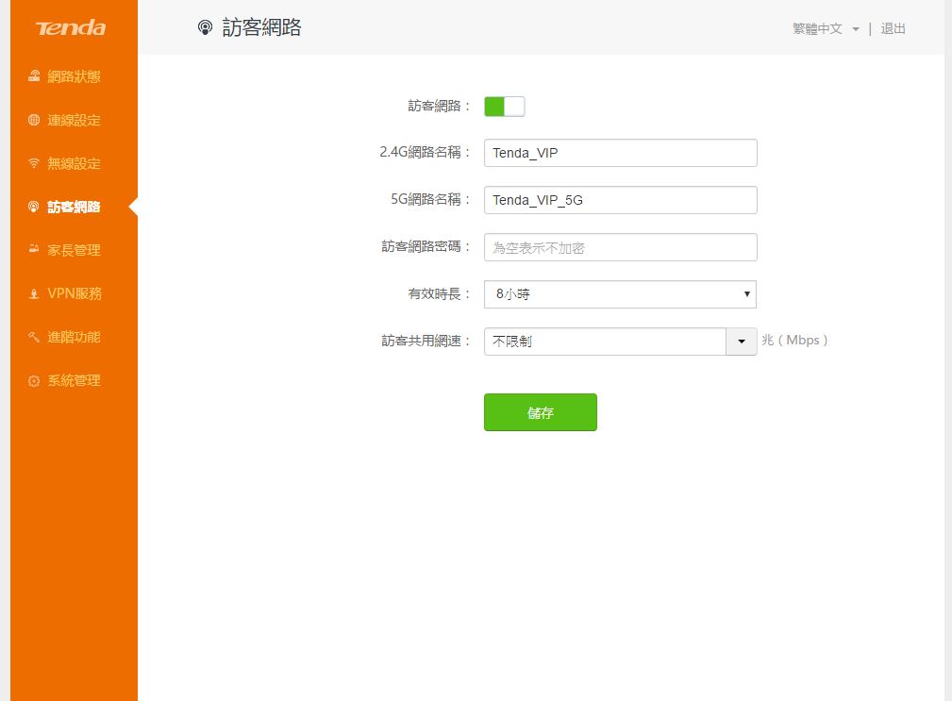Image resolution: width=952 pixels, height=701 pixels.
Task: Click the 家長管理 sidebar icon
Action: tap(34, 249)
